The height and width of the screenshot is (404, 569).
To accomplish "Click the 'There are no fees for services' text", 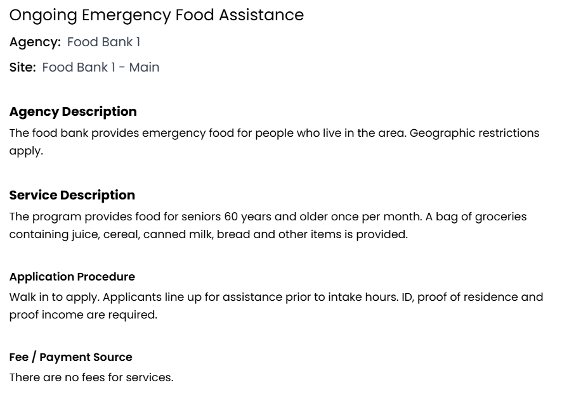I will pos(91,377).
